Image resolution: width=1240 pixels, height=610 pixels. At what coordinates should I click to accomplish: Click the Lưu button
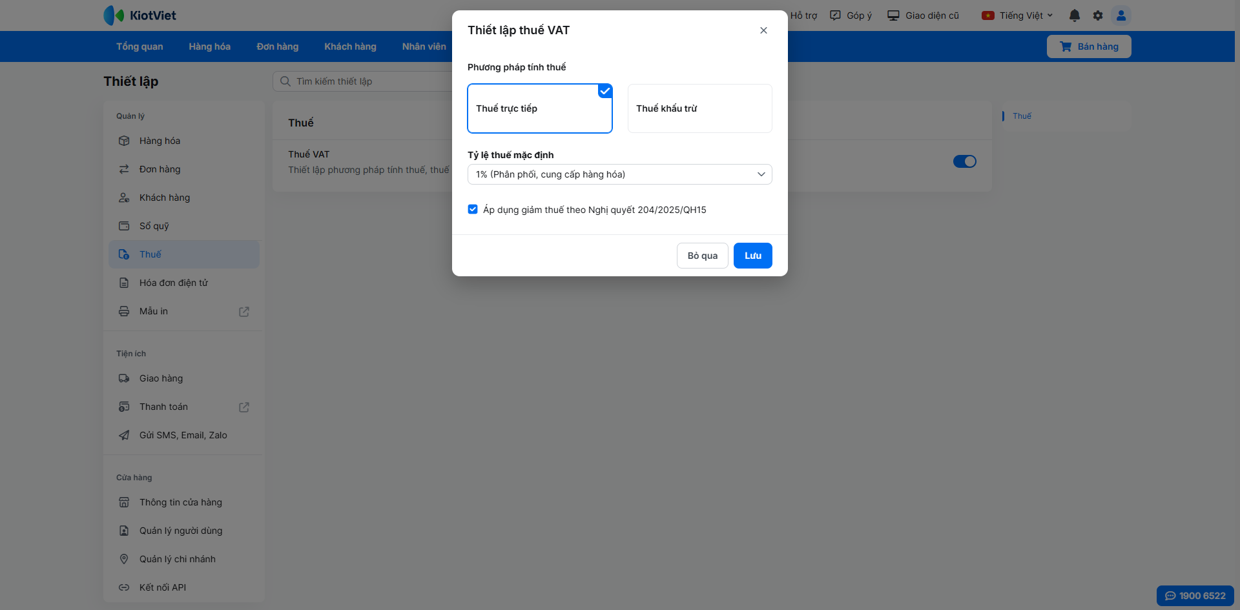(752, 256)
